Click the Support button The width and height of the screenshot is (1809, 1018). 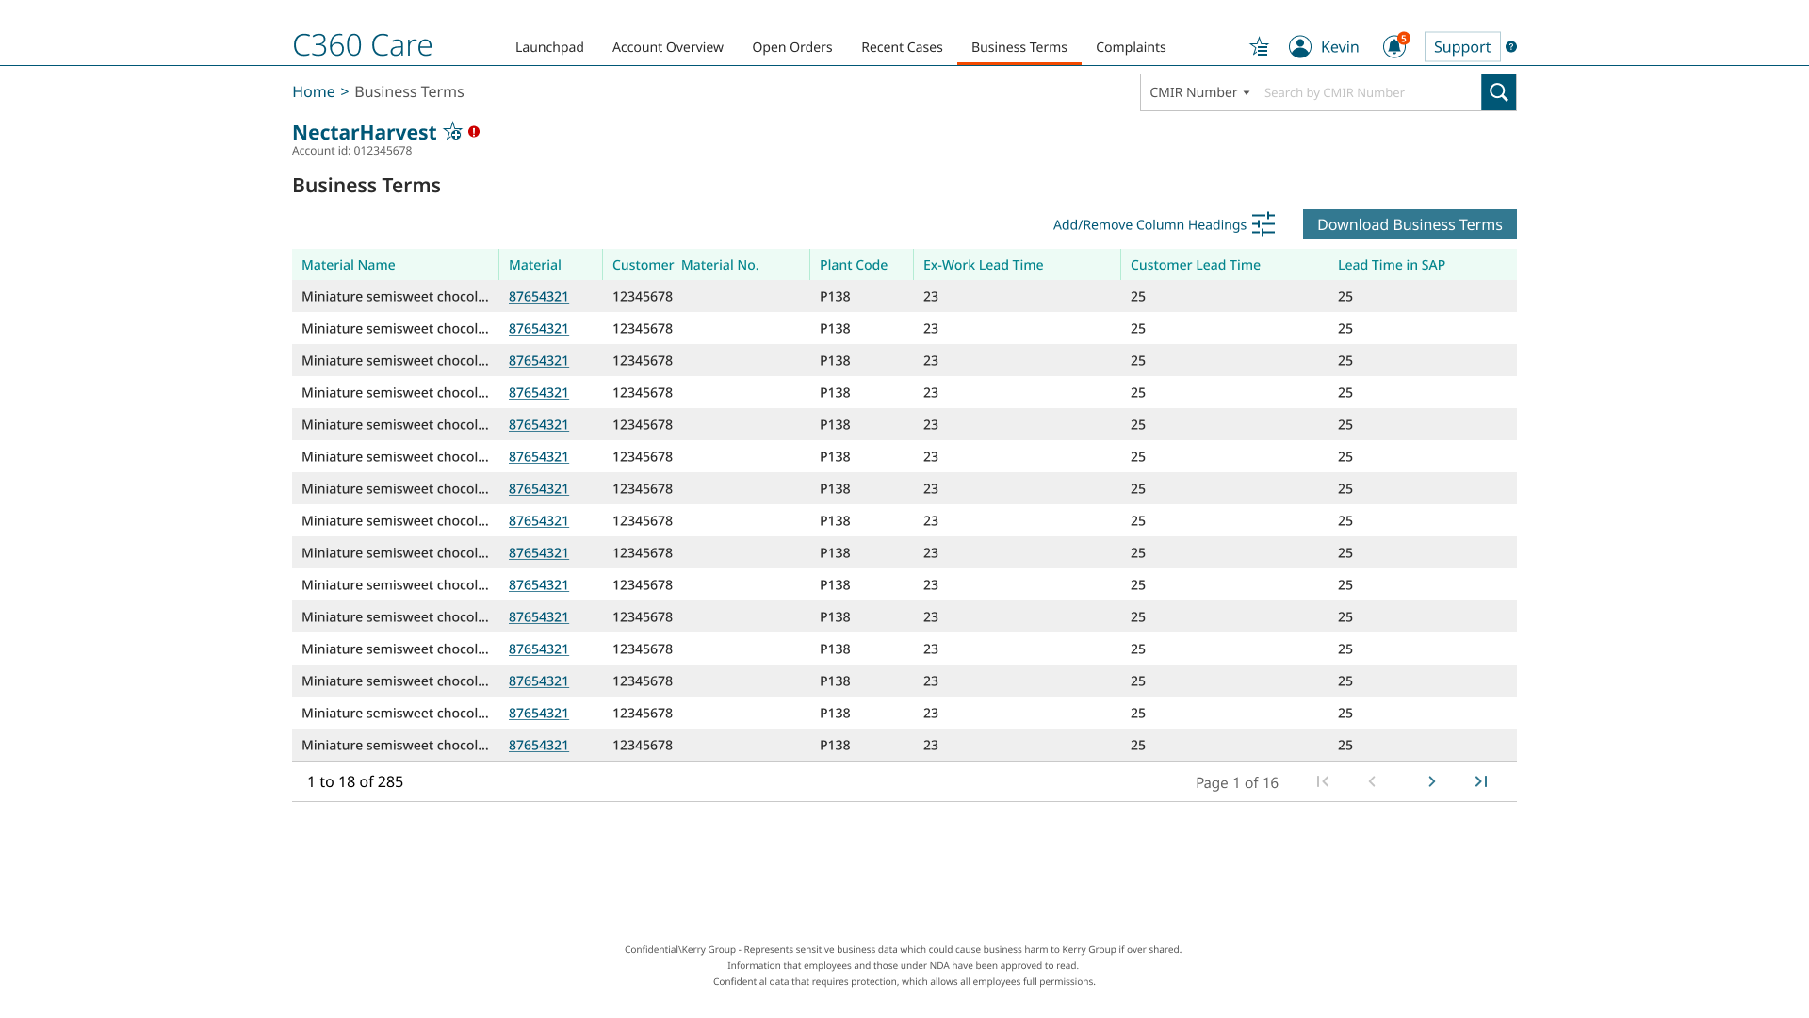pyautogui.click(x=1461, y=47)
